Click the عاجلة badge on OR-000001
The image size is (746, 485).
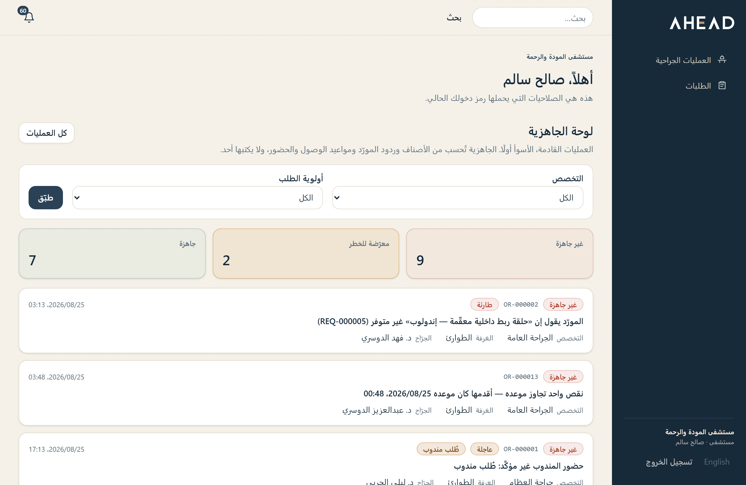(x=484, y=449)
